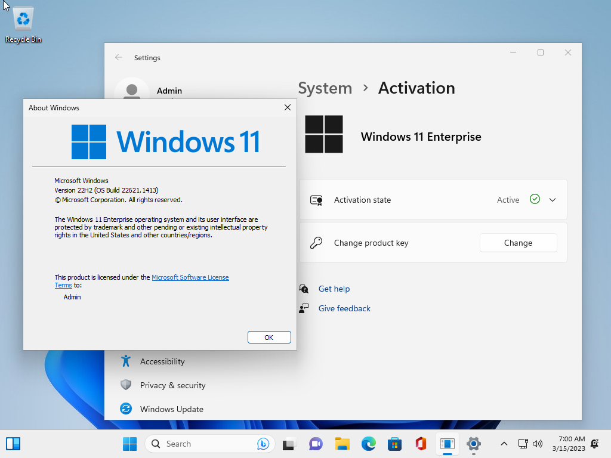The height and width of the screenshot is (458, 611).
Task: Open the Microsoft Software License link
Action: pos(190,277)
